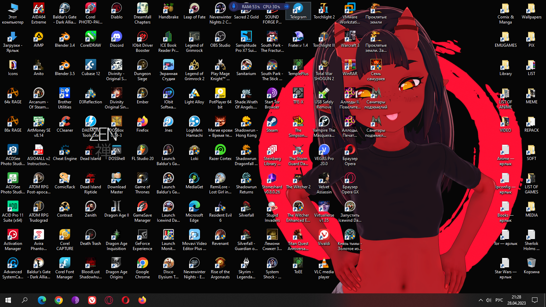Open Tor Browser from taskbar

point(75,300)
